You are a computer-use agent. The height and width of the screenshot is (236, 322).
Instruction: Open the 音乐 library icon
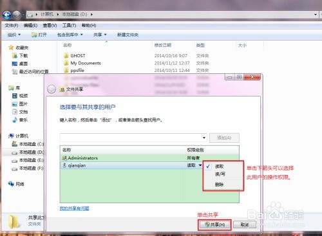point(15,120)
